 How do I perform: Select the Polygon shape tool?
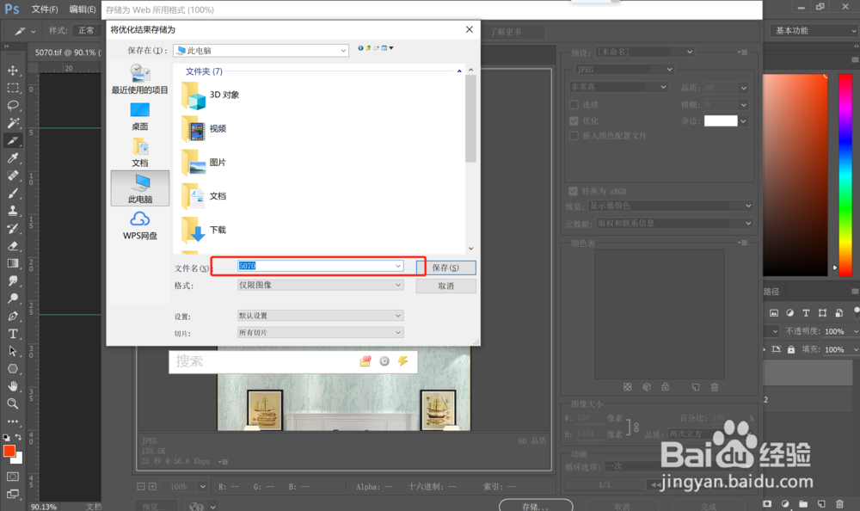click(13, 369)
